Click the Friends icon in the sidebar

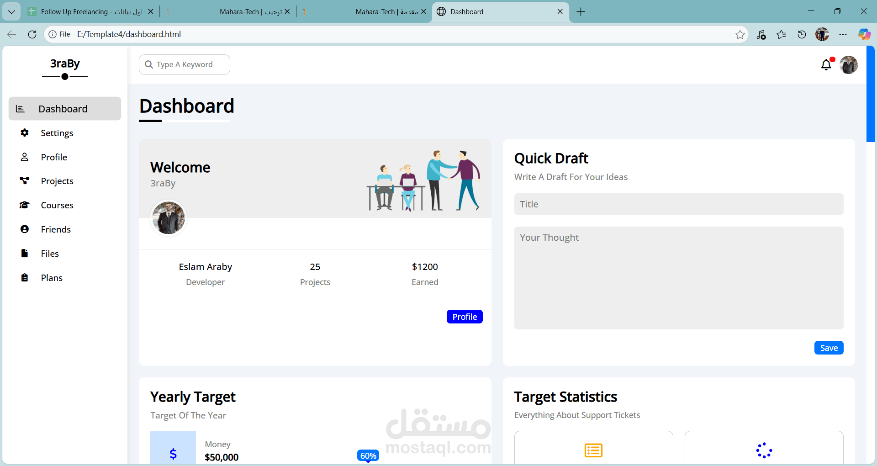[25, 229]
